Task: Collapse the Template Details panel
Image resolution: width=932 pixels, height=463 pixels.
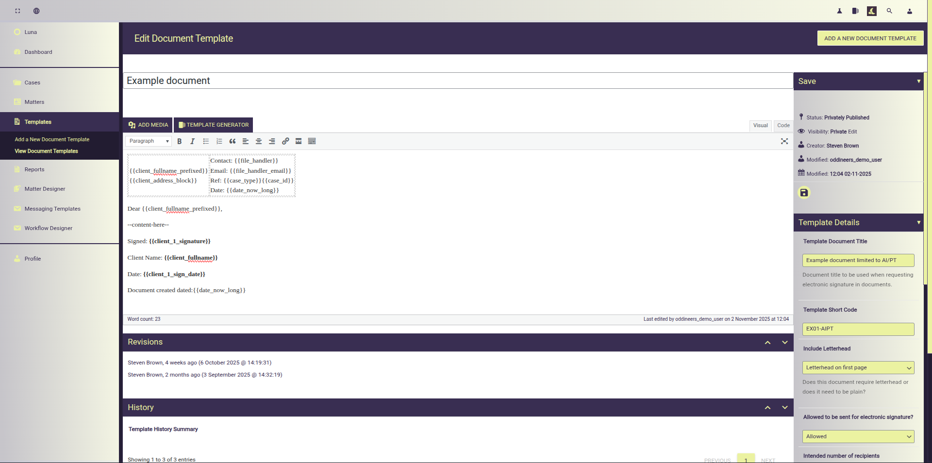Action: tap(918, 223)
